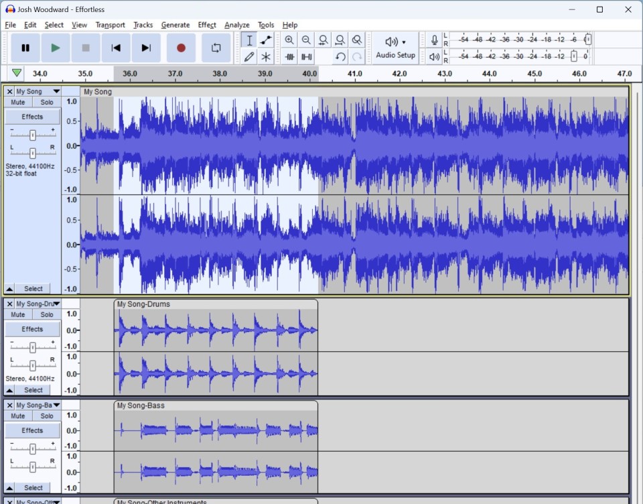Image resolution: width=643 pixels, height=504 pixels.
Task: Mute the My Song track
Action: tap(18, 102)
